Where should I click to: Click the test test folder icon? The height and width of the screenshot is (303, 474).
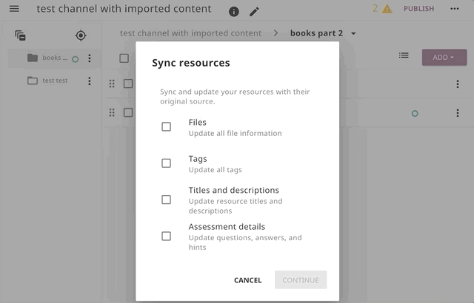[33, 81]
